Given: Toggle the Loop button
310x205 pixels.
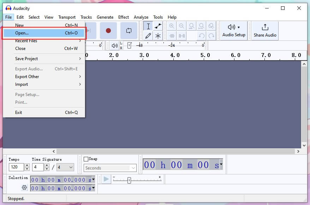Looking at the screenshot, I should coord(129,31).
